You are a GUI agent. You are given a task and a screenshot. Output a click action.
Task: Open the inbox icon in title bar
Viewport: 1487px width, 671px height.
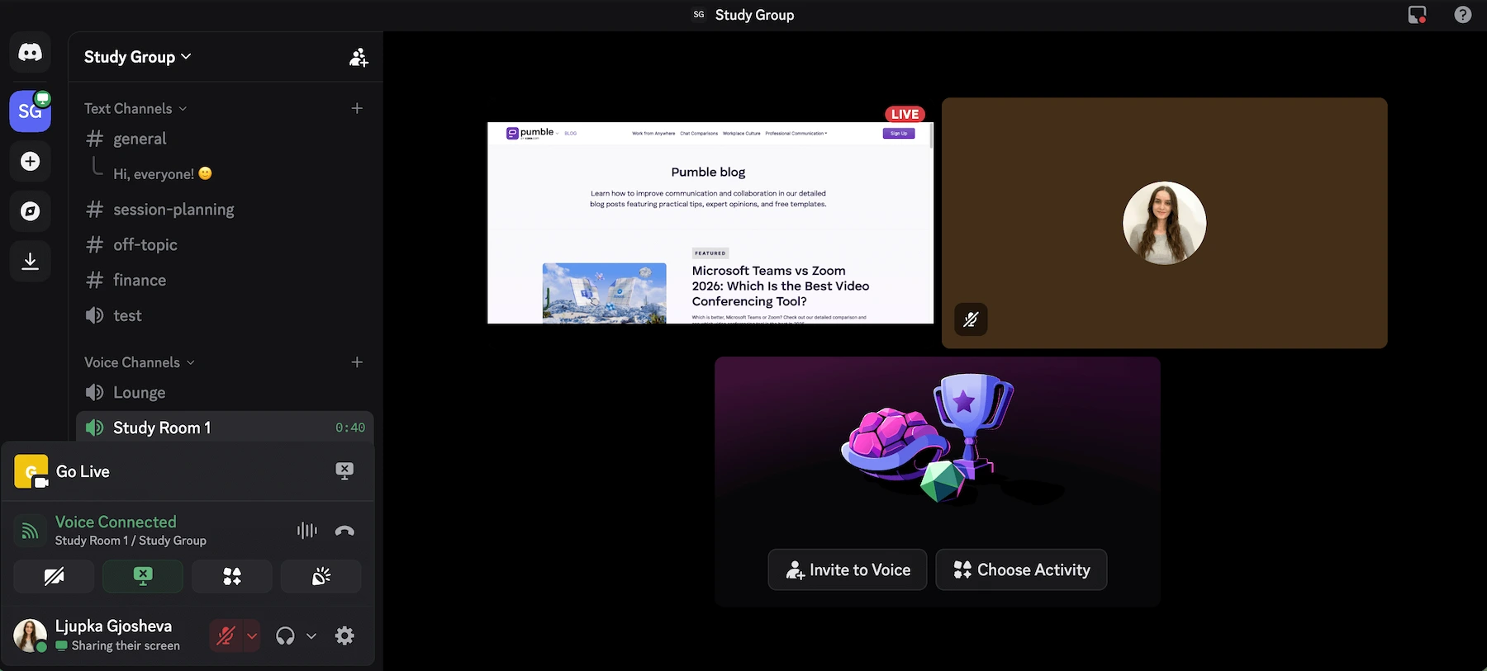point(1417,15)
